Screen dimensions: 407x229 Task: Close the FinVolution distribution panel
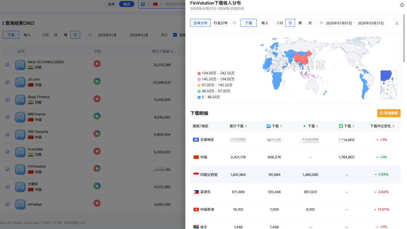coord(402,5)
